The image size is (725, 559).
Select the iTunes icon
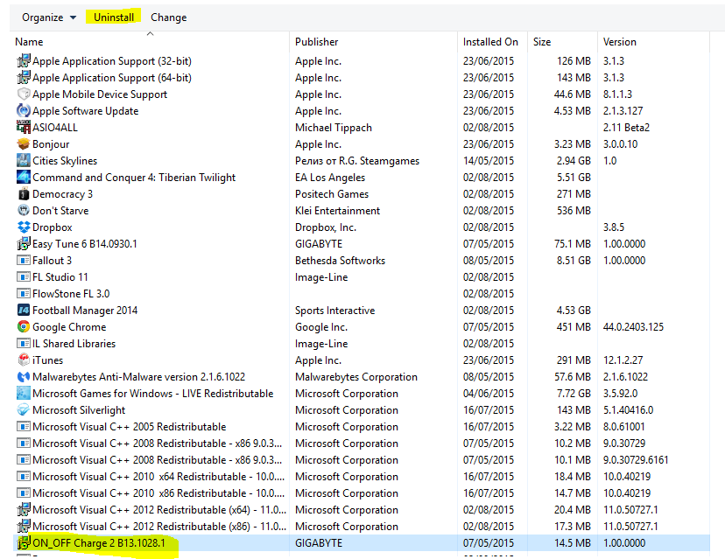(24, 360)
